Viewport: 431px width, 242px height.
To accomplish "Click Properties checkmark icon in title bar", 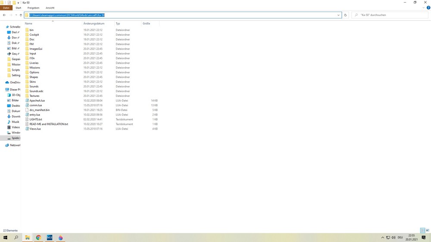I will (x=9, y=3).
